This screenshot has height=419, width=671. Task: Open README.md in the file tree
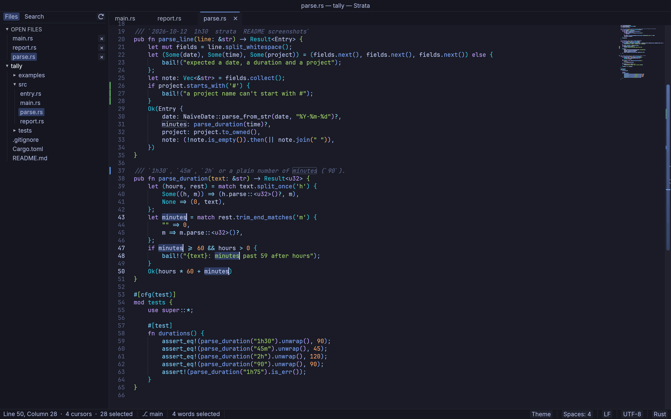coord(30,158)
